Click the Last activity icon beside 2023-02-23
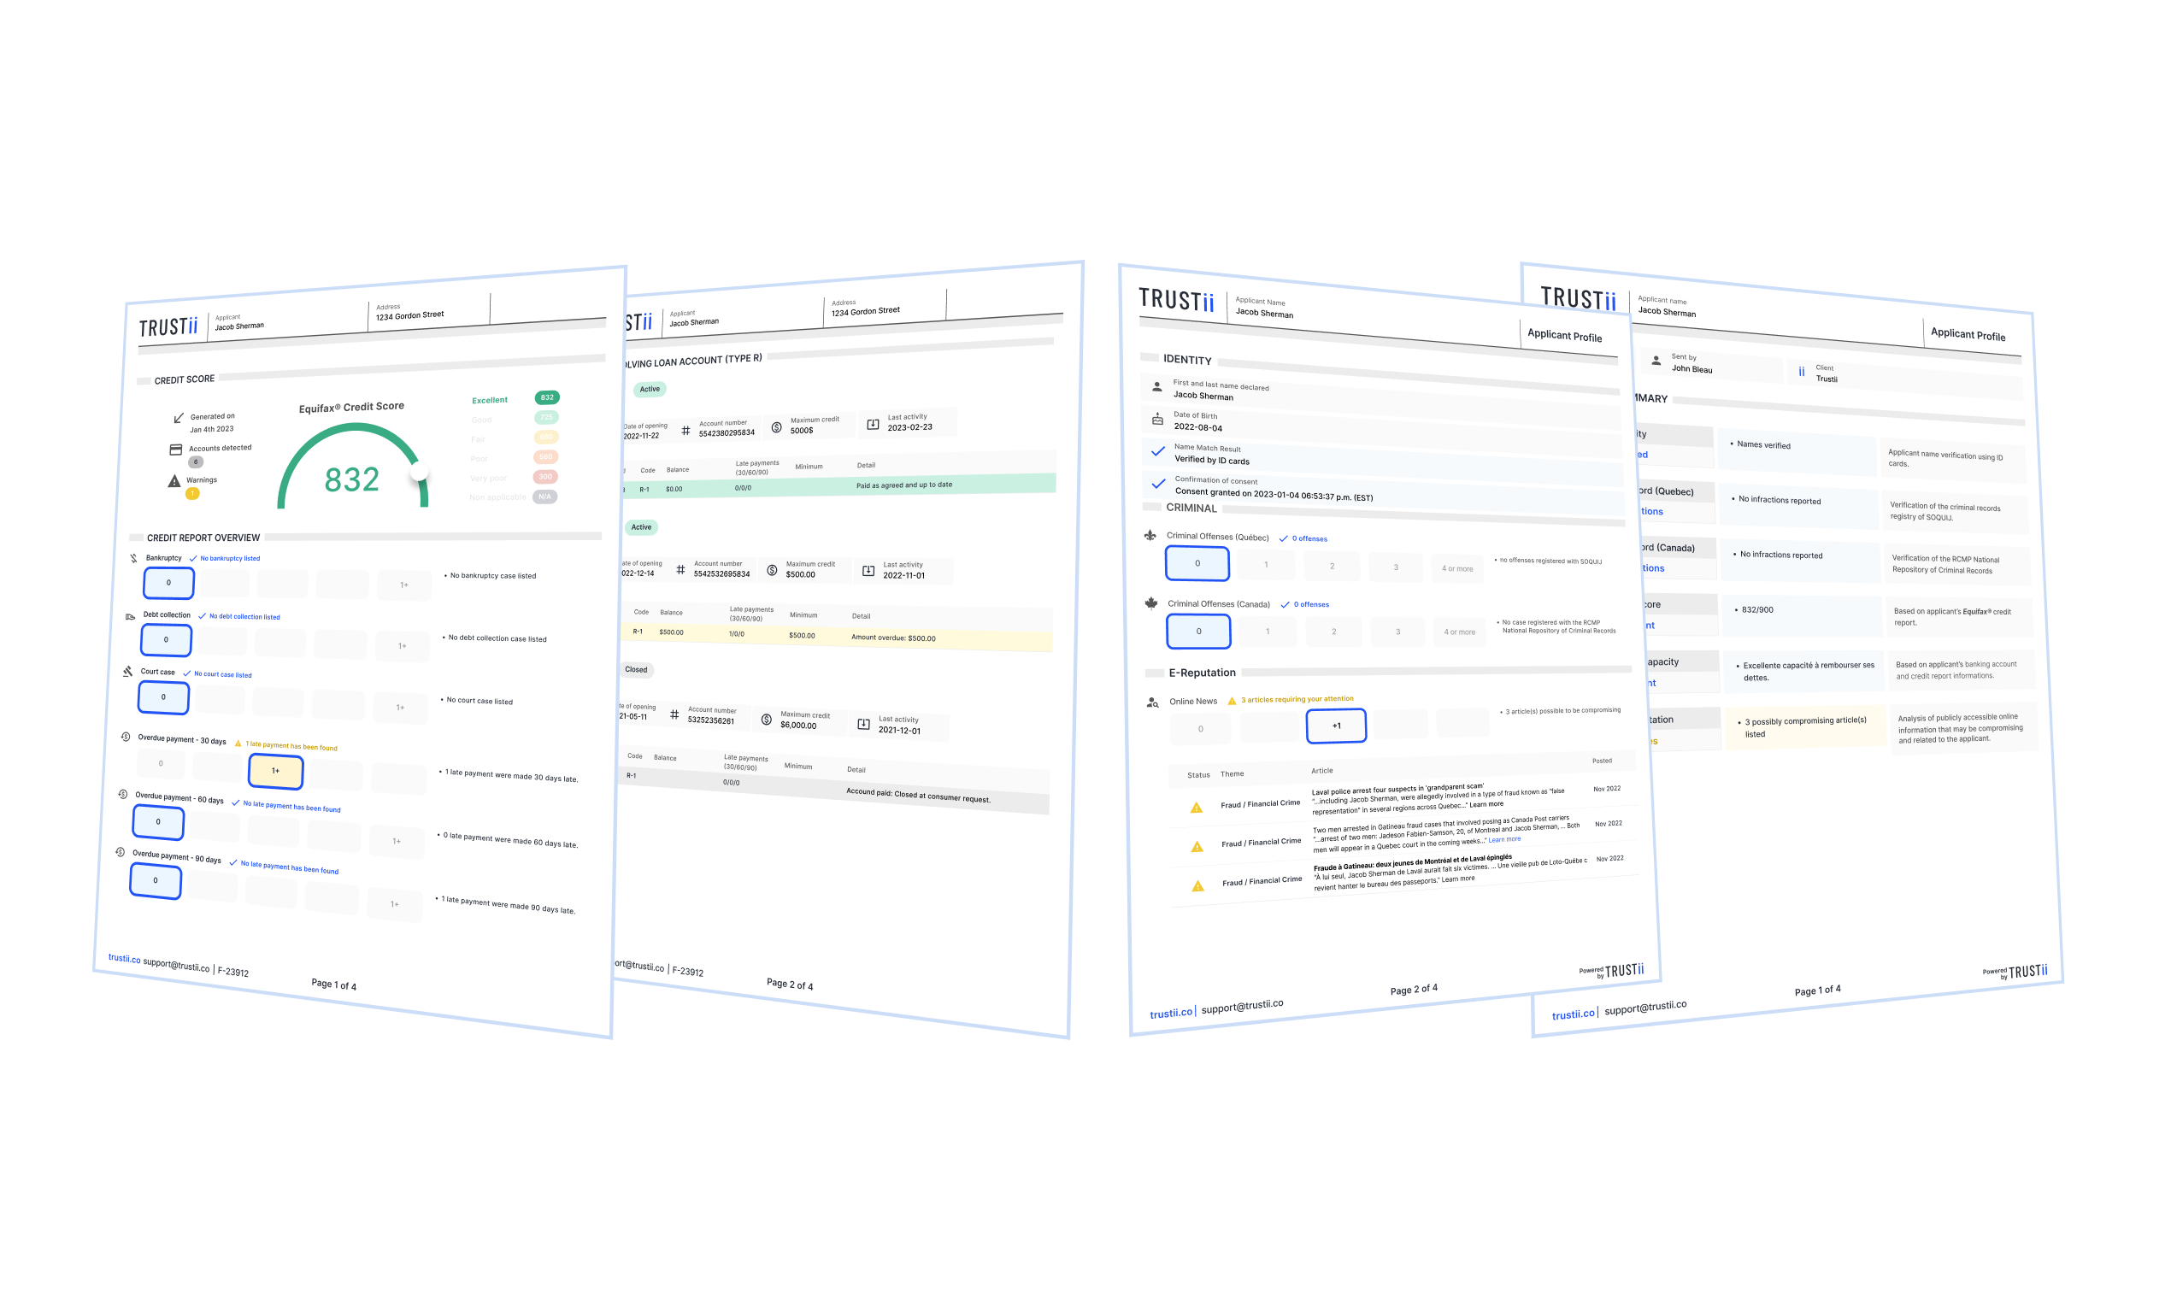Image resolution: width=2171 pixels, height=1299 pixels. [x=873, y=424]
